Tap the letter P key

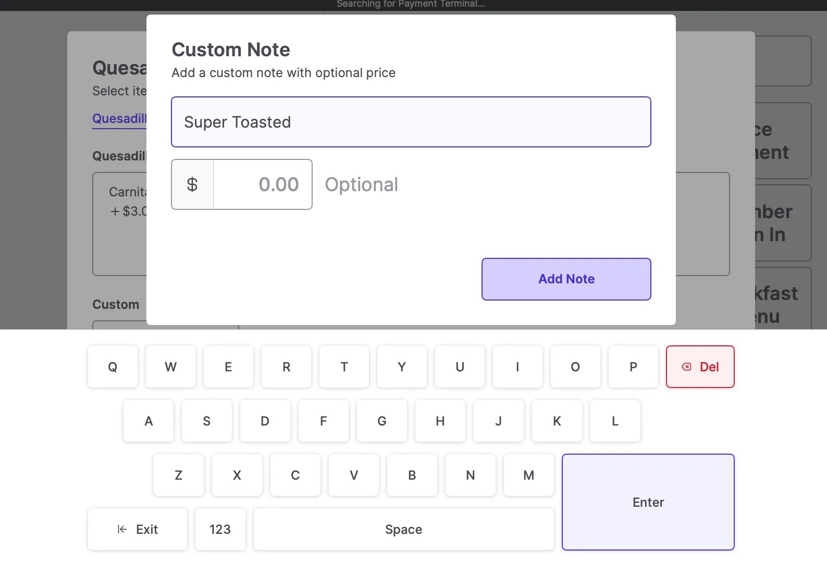click(x=633, y=367)
